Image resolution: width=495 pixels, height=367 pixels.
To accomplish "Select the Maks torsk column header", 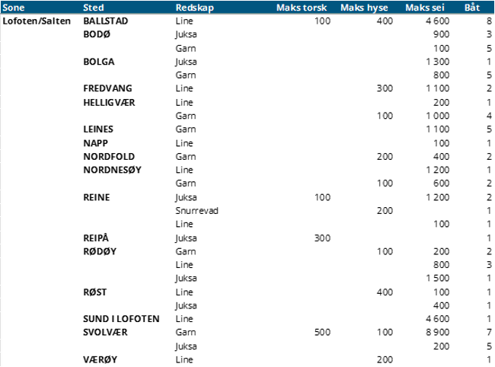I will 302,8.
